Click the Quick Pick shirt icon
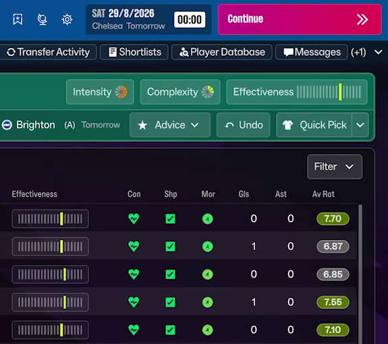This screenshot has height=344, width=388. pos(287,125)
